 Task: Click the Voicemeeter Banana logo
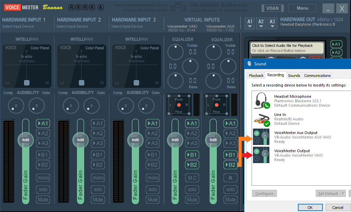coord(33,8)
